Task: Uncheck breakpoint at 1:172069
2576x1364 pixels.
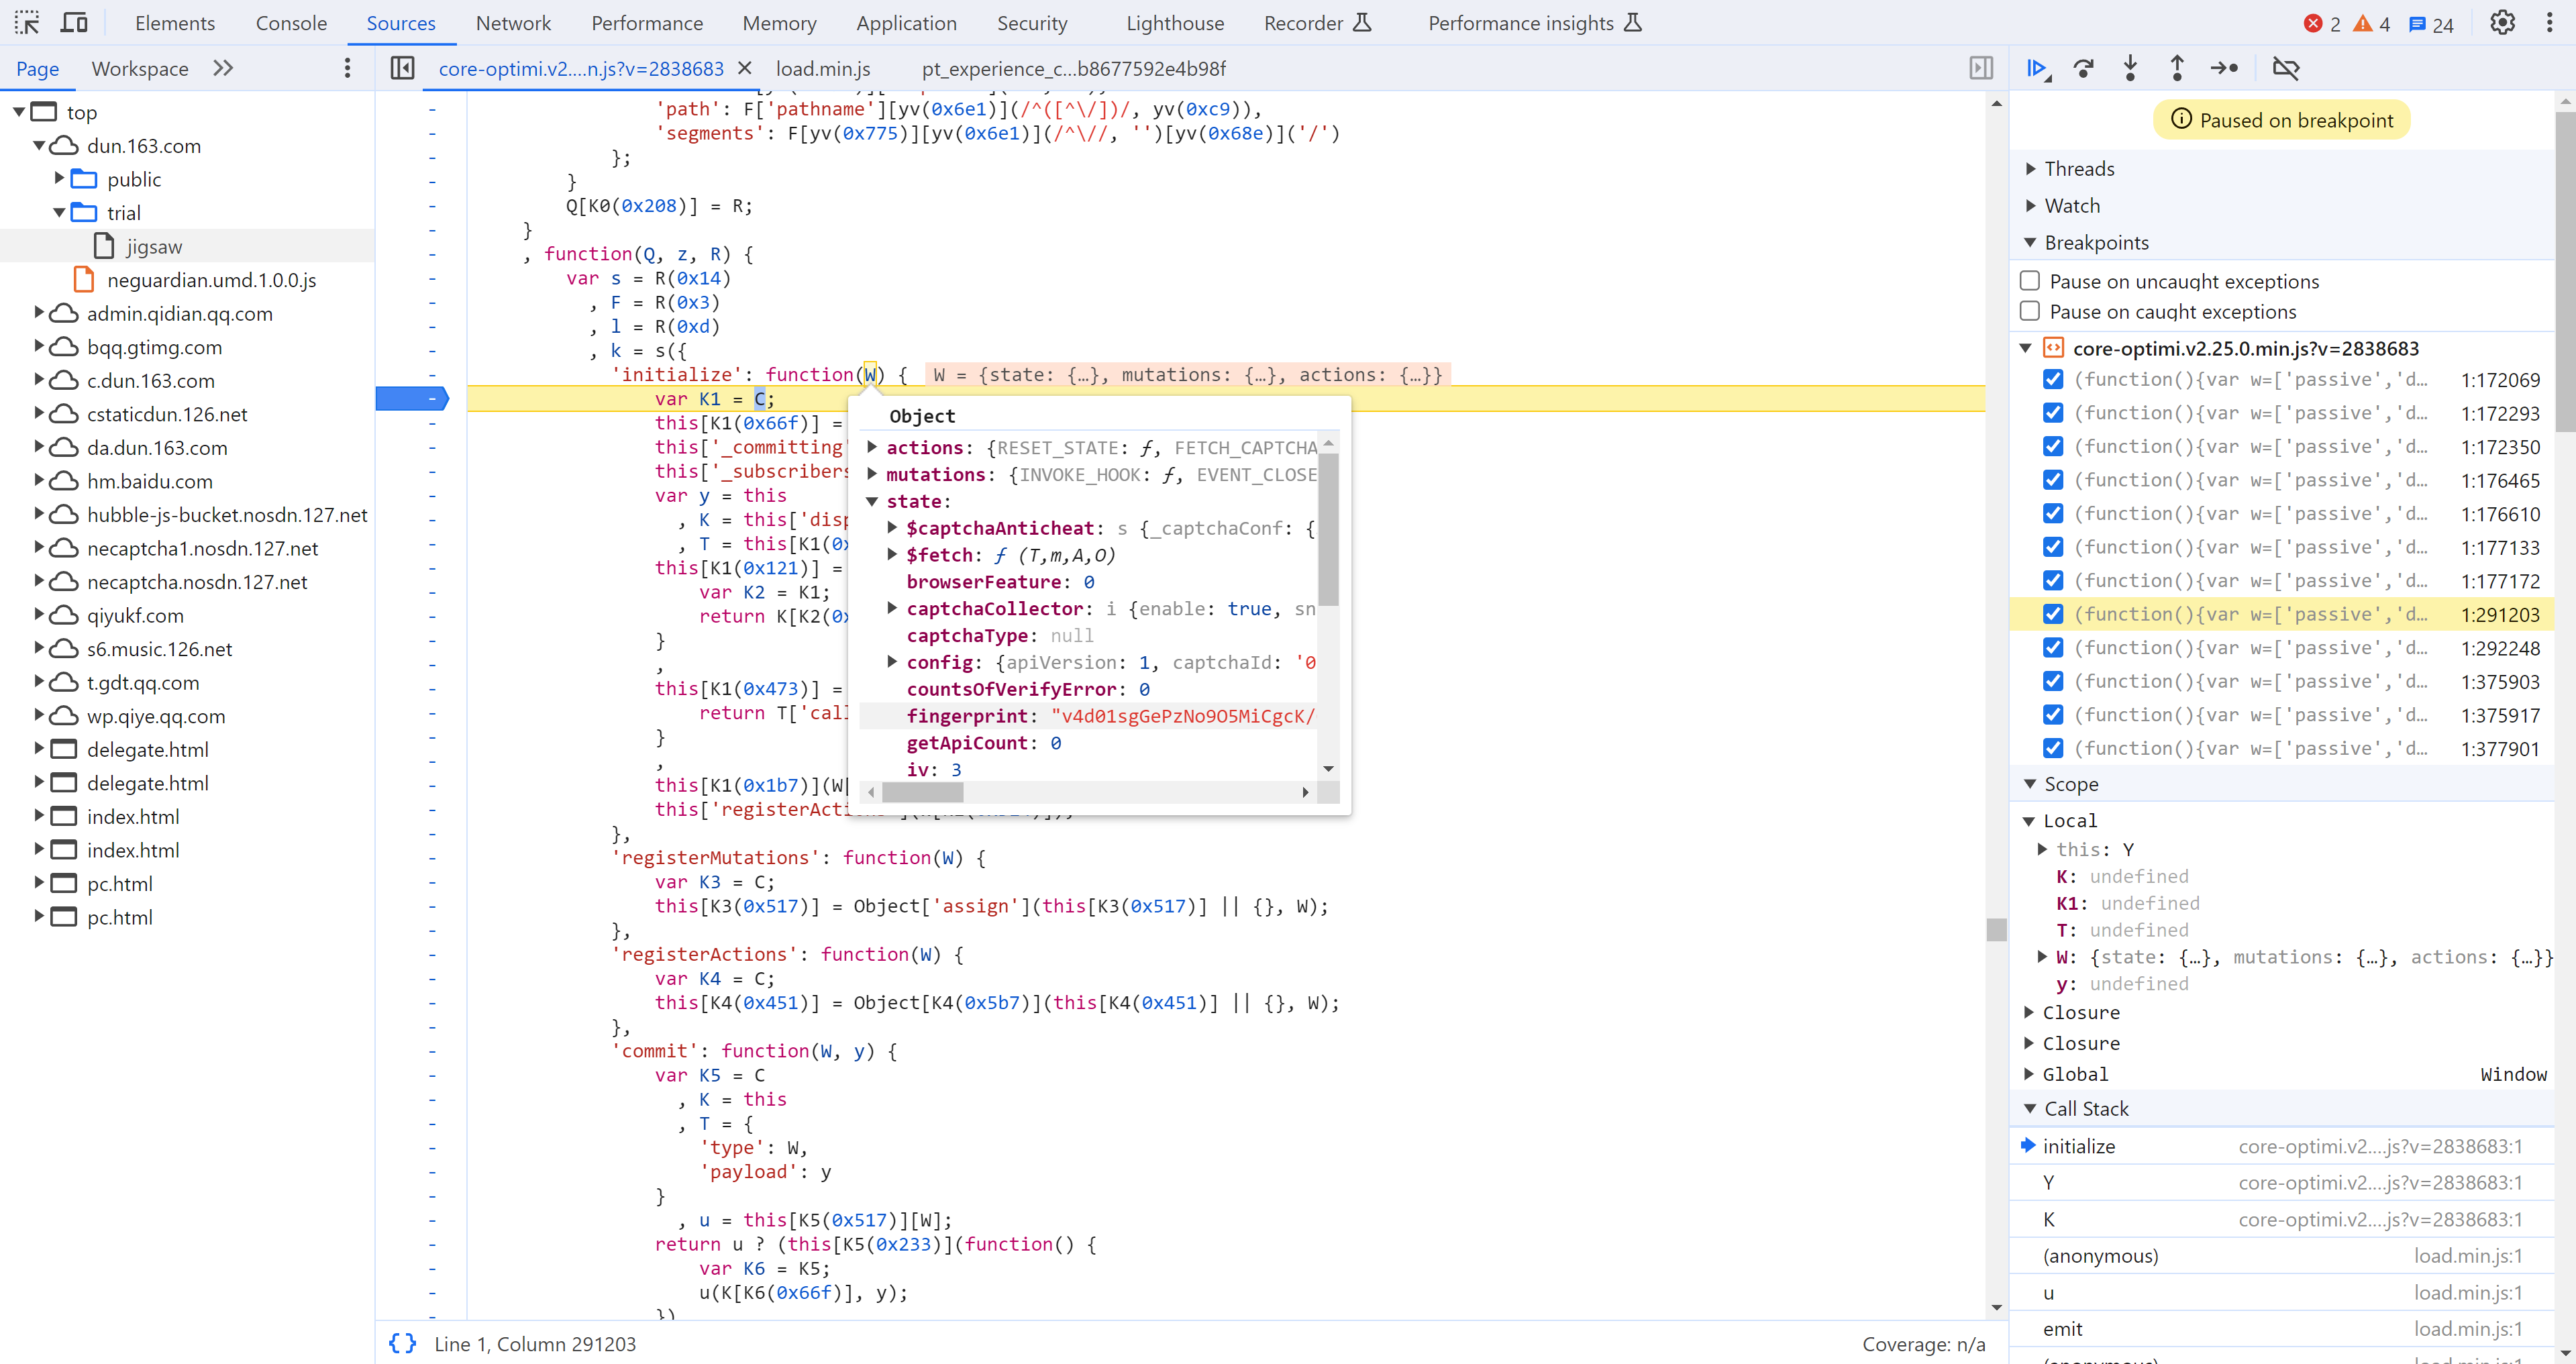Action: coord(2053,379)
